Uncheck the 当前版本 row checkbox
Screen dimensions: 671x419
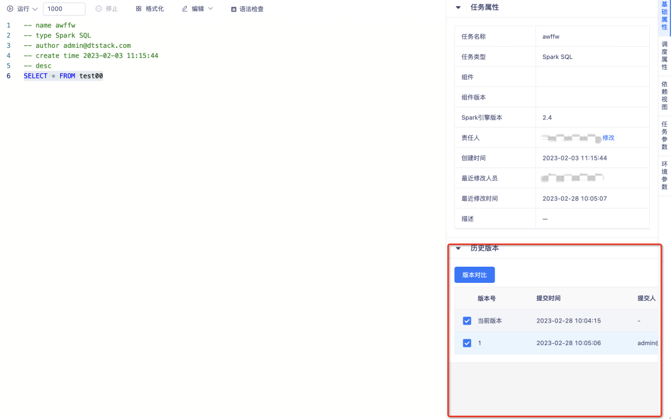(x=467, y=321)
